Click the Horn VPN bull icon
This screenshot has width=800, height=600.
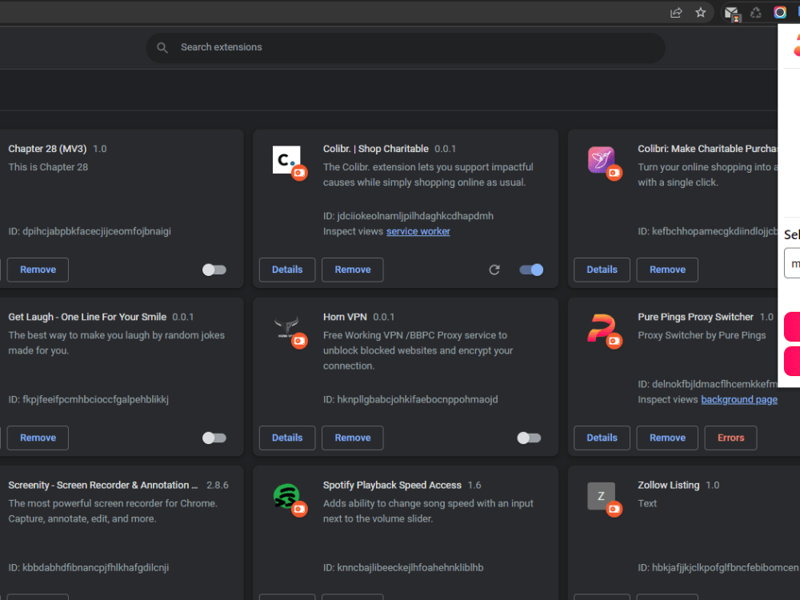[286, 328]
